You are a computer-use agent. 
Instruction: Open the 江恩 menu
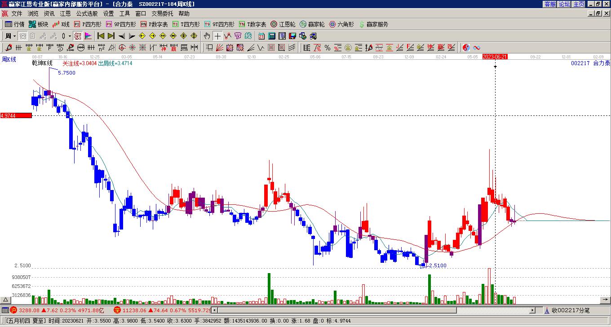[x=65, y=13]
